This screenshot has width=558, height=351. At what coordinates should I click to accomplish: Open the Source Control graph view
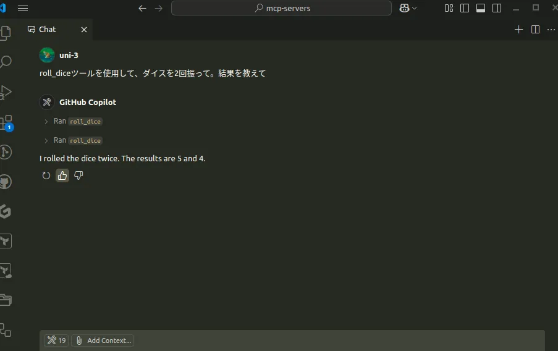click(6, 152)
